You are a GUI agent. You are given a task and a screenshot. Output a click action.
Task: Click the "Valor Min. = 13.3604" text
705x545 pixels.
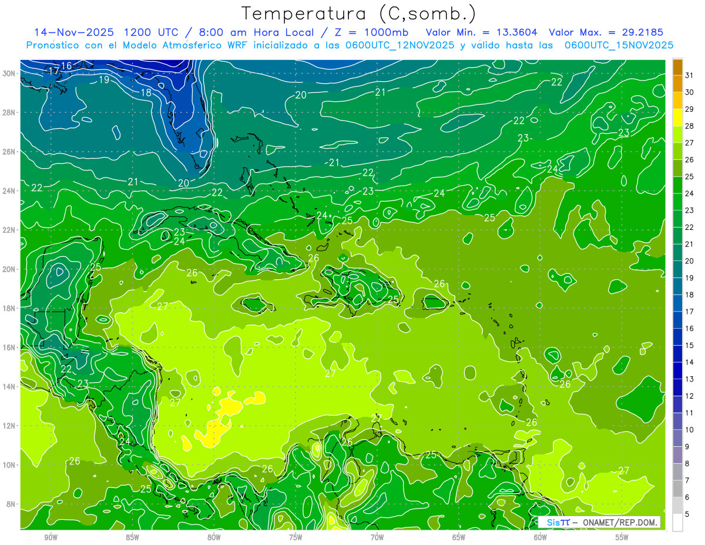point(482,32)
